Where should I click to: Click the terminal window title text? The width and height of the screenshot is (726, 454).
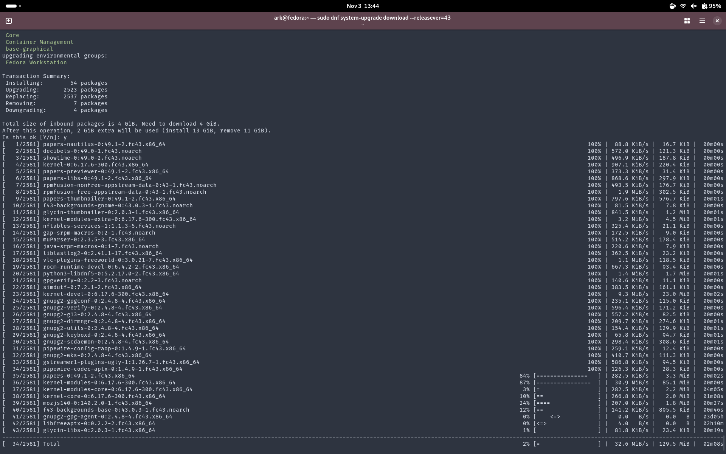pos(362,18)
